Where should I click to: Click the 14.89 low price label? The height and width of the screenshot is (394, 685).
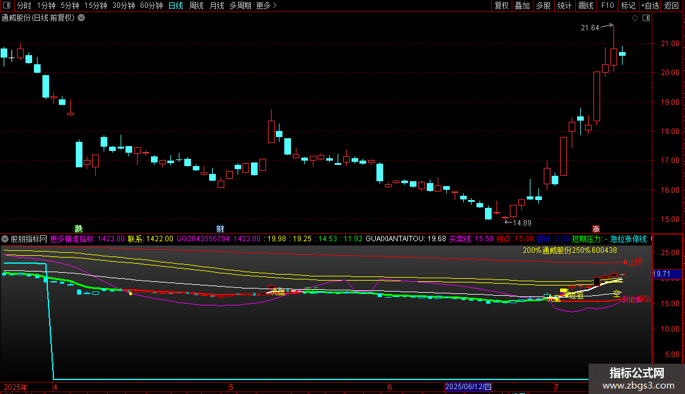[x=522, y=223]
